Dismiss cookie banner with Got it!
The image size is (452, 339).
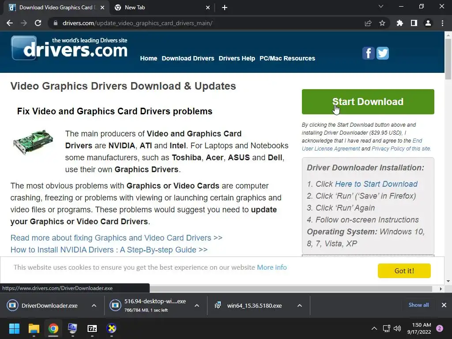coord(404,271)
